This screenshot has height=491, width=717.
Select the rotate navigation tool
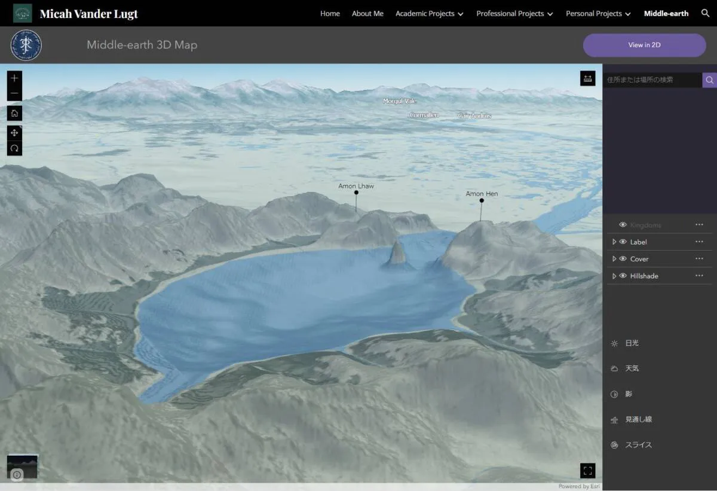pos(14,148)
